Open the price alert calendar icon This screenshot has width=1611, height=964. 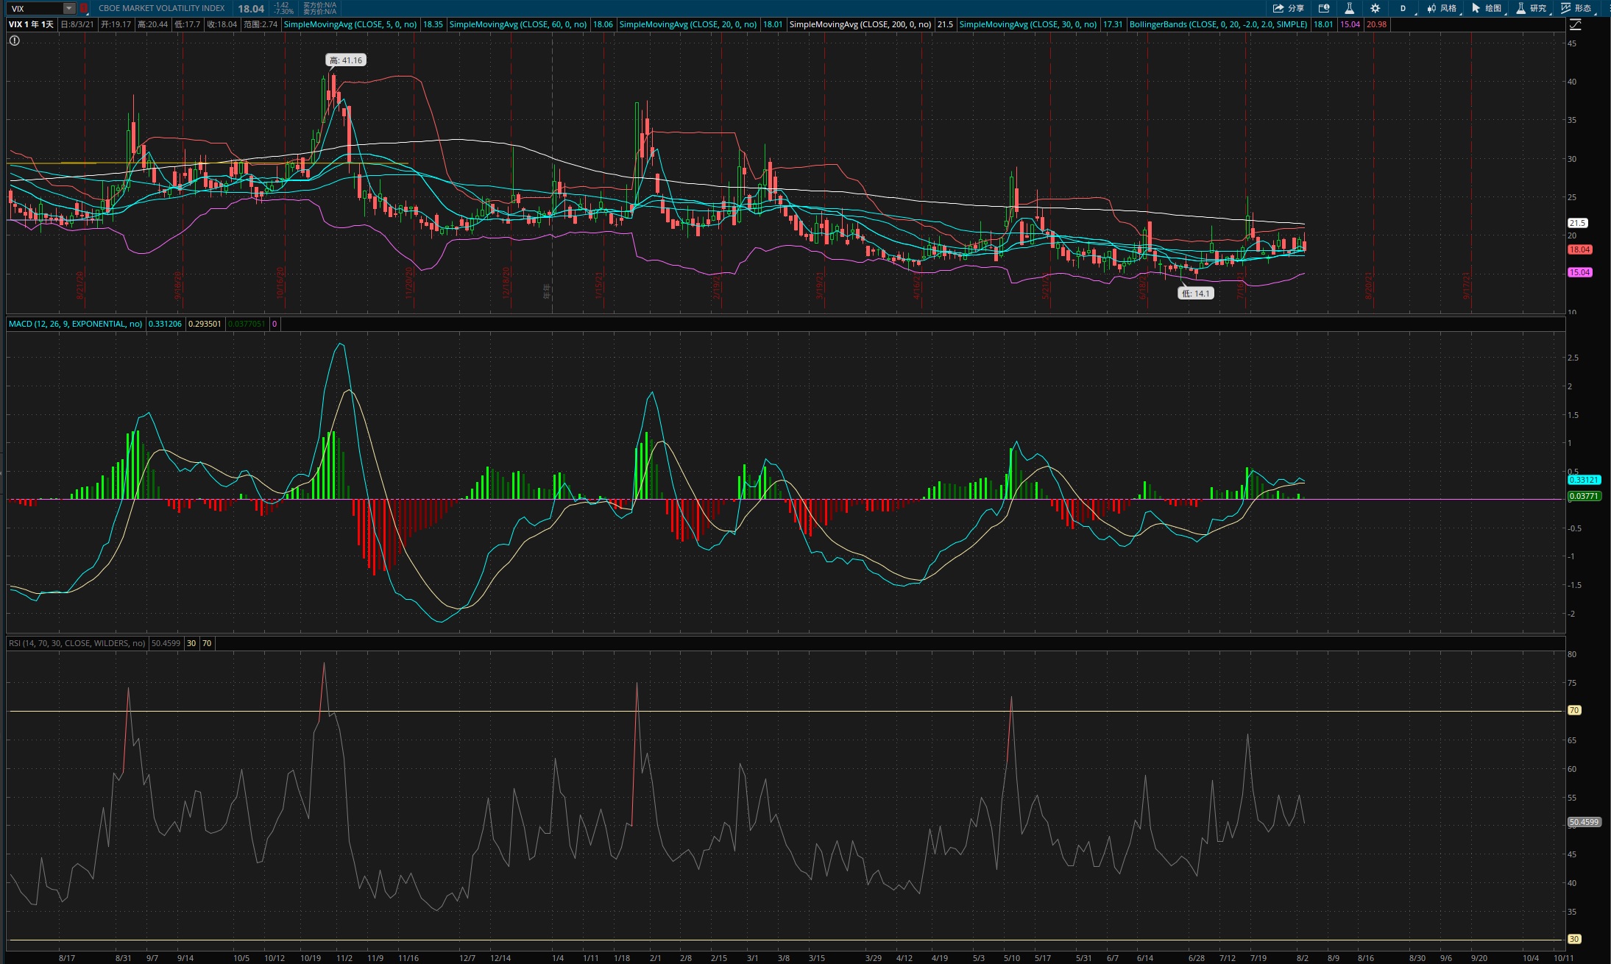coord(1324,8)
